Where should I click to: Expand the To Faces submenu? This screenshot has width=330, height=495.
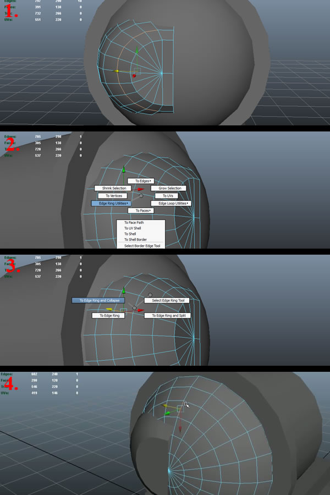click(x=140, y=211)
